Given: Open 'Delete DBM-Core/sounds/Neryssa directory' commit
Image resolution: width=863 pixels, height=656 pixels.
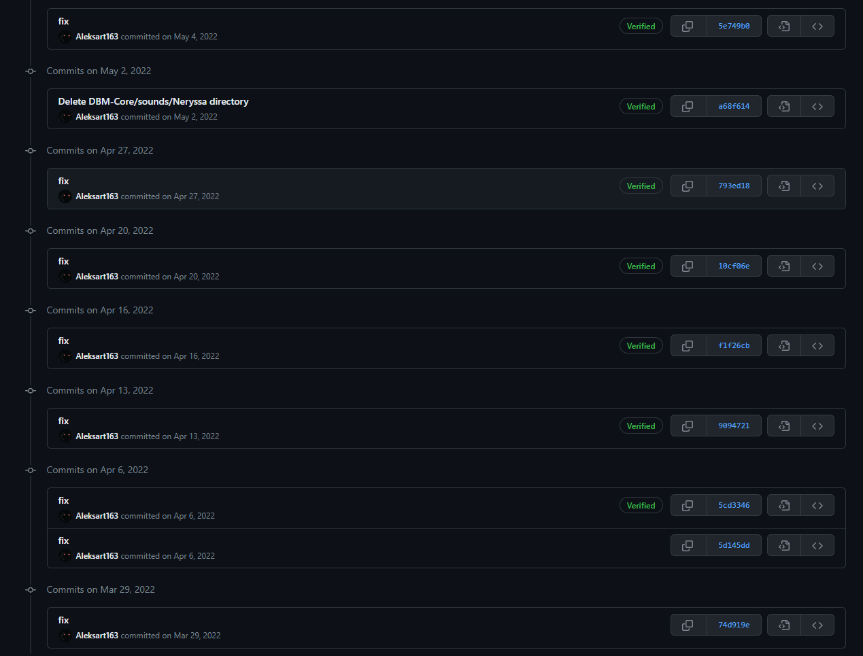Looking at the screenshot, I should coord(153,101).
